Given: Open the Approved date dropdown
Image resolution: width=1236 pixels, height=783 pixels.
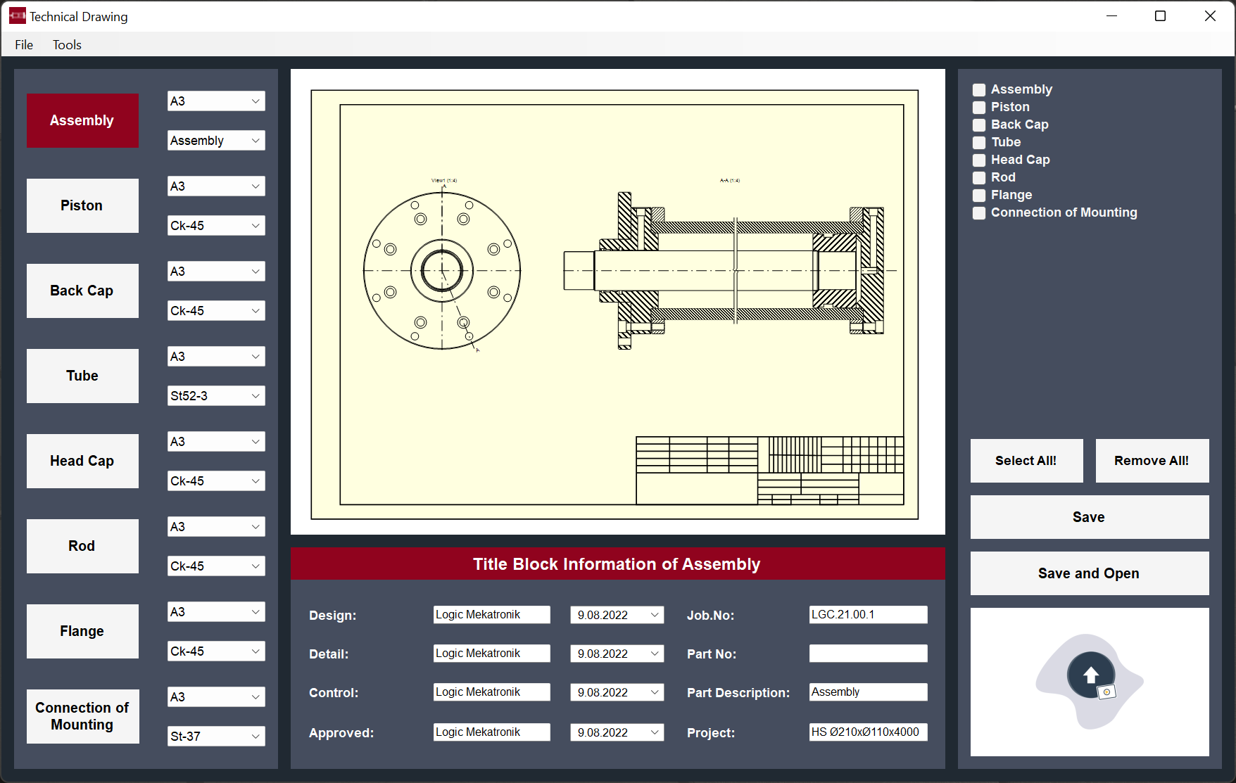Looking at the screenshot, I should click(617, 732).
